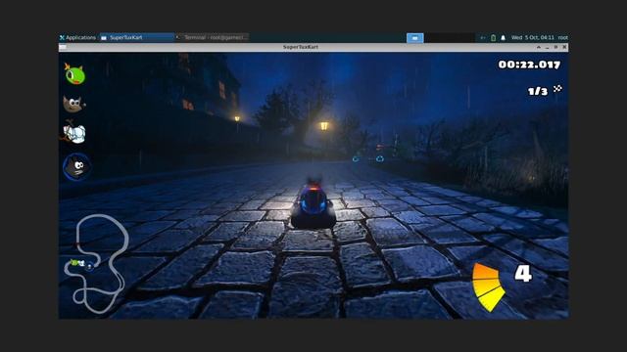Switch to SuperTuxKart taskbar item
The image size is (627, 352).
pyautogui.click(x=136, y=37)
